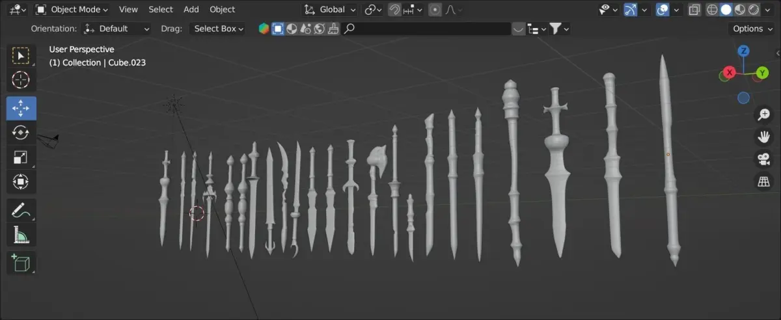Open the Global transform orientation dropdown

coord(331,10)
